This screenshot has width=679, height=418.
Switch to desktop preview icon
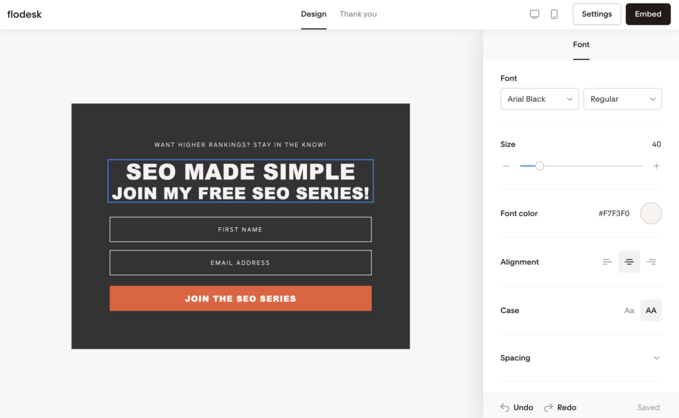(x=534, y=15)
